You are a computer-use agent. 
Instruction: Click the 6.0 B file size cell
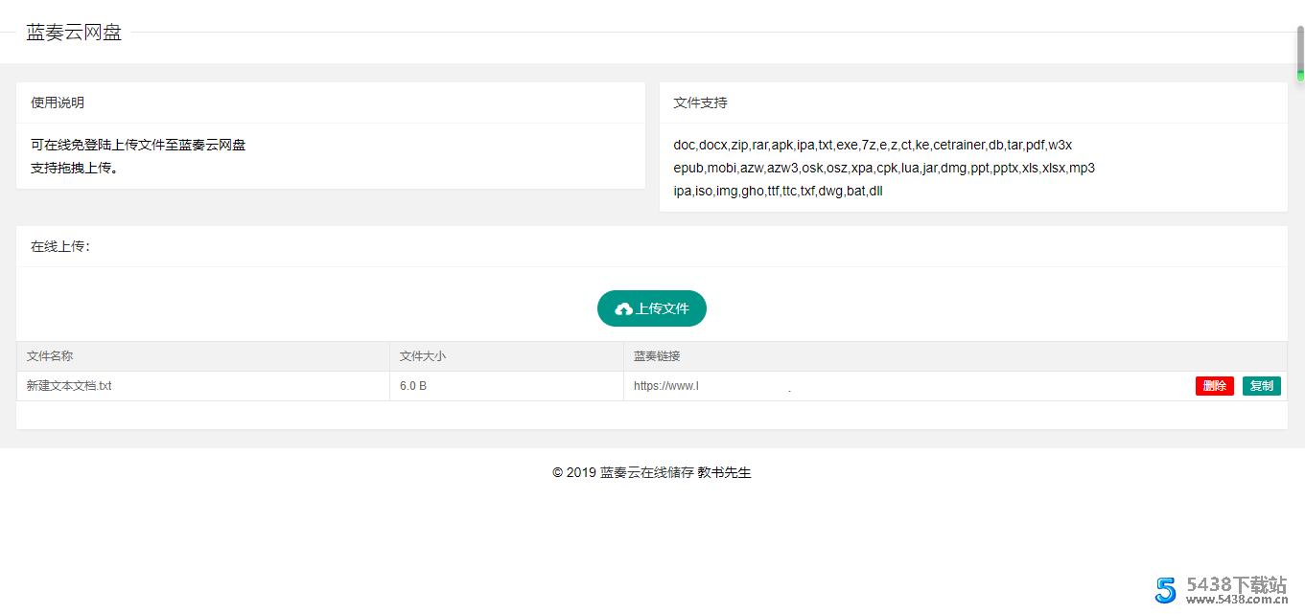pyautogui.click(x=412, y=385)
